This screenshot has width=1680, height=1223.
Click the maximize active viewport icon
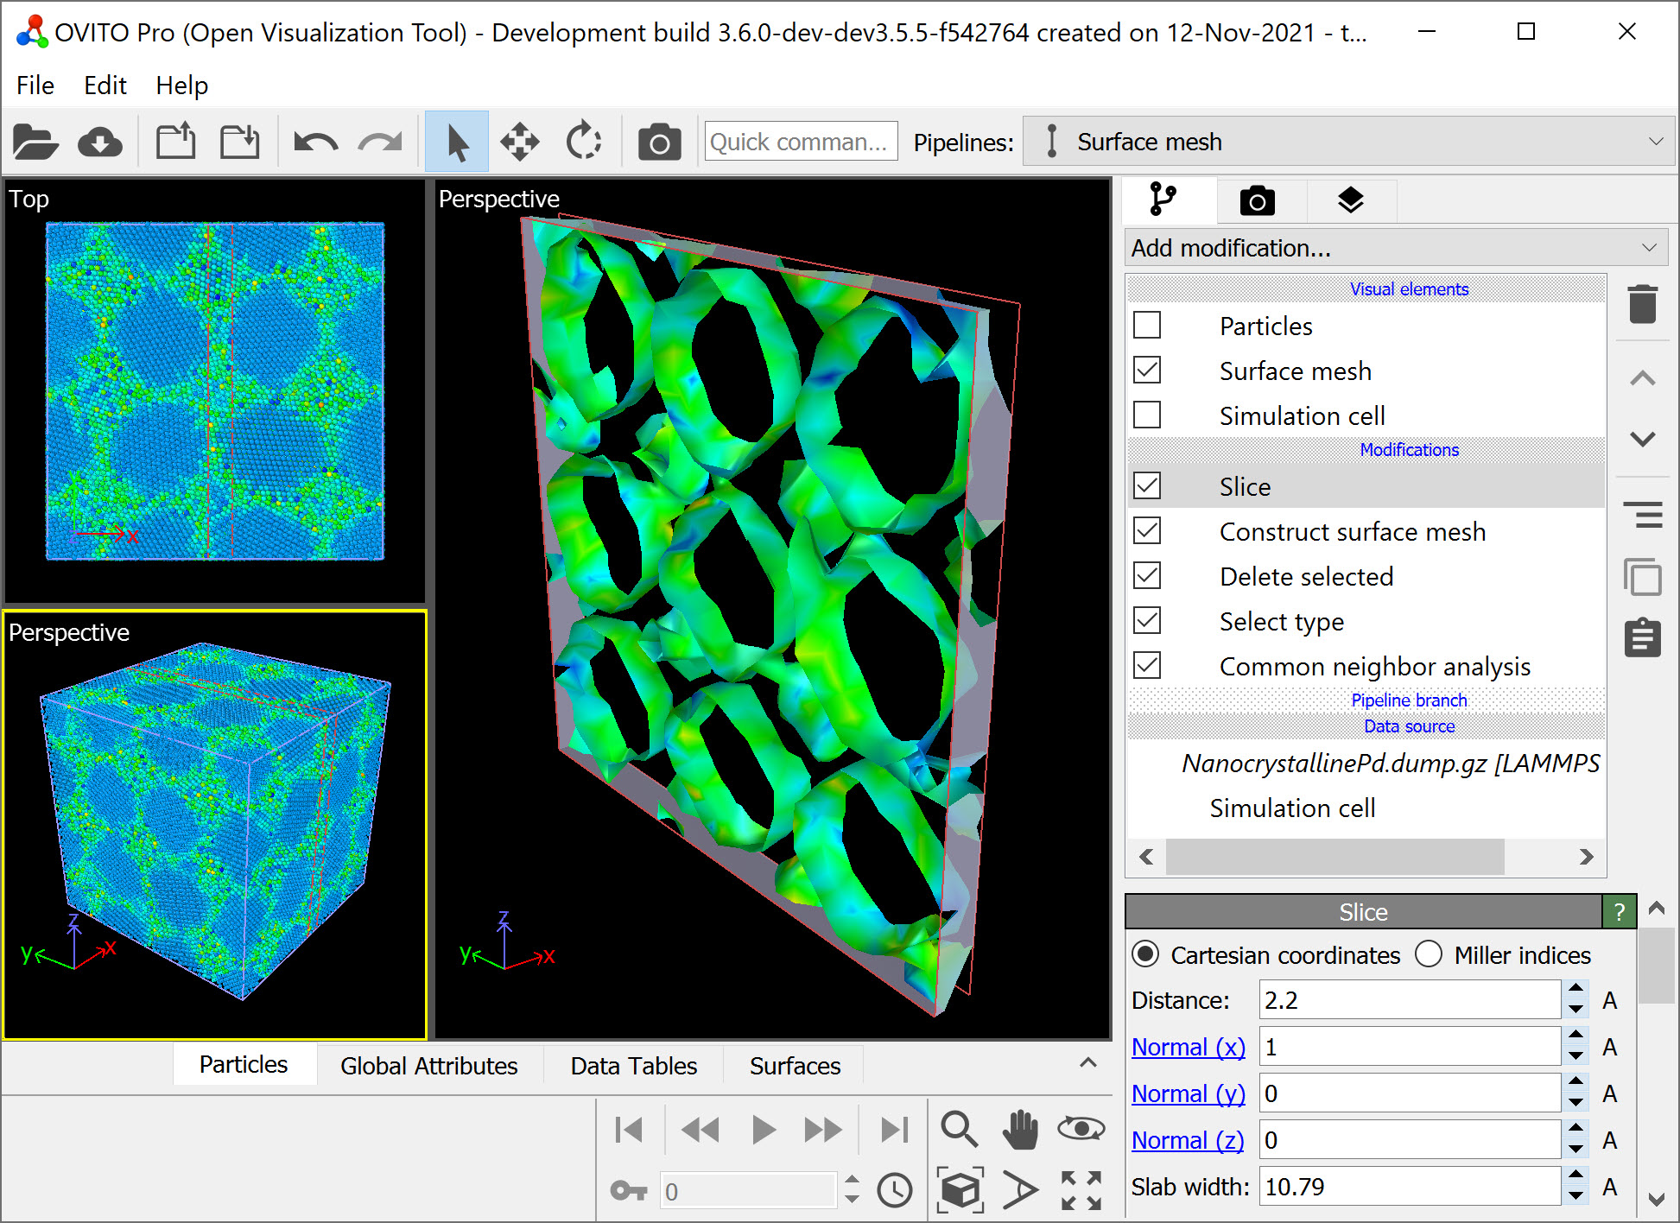point(1081,1191)
